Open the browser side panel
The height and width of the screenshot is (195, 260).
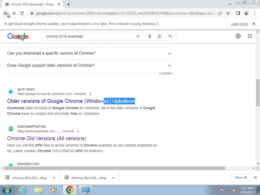coord(238,13)
